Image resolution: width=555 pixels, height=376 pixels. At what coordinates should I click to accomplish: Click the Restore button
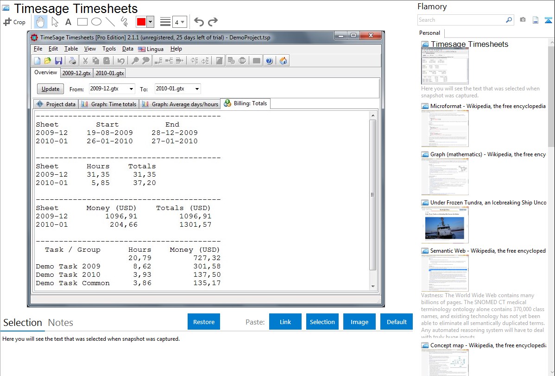click(204, 322)
